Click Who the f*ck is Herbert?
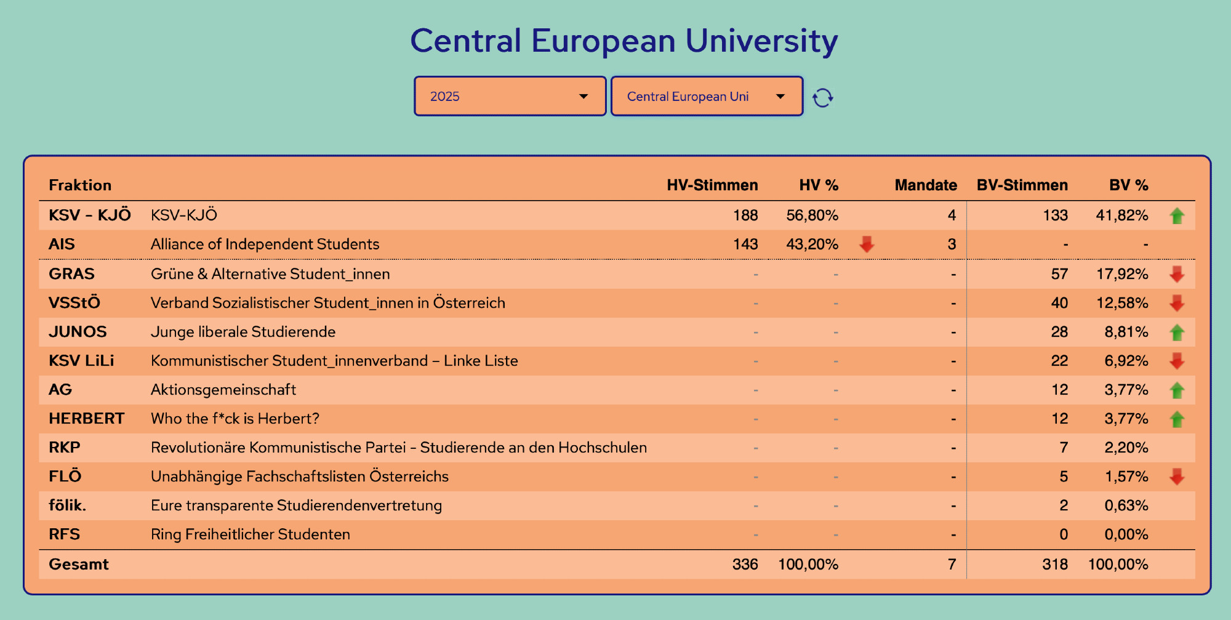The width and height of the screenshot is (1231, 620). (x=235, y=419)
